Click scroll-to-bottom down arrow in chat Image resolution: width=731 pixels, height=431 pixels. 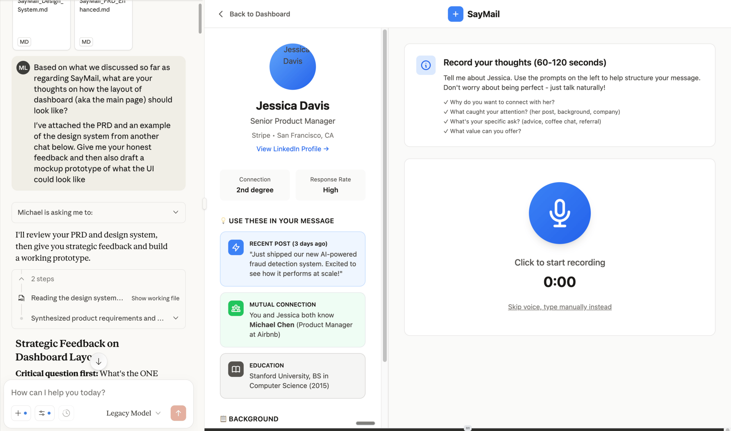[98, 362]
